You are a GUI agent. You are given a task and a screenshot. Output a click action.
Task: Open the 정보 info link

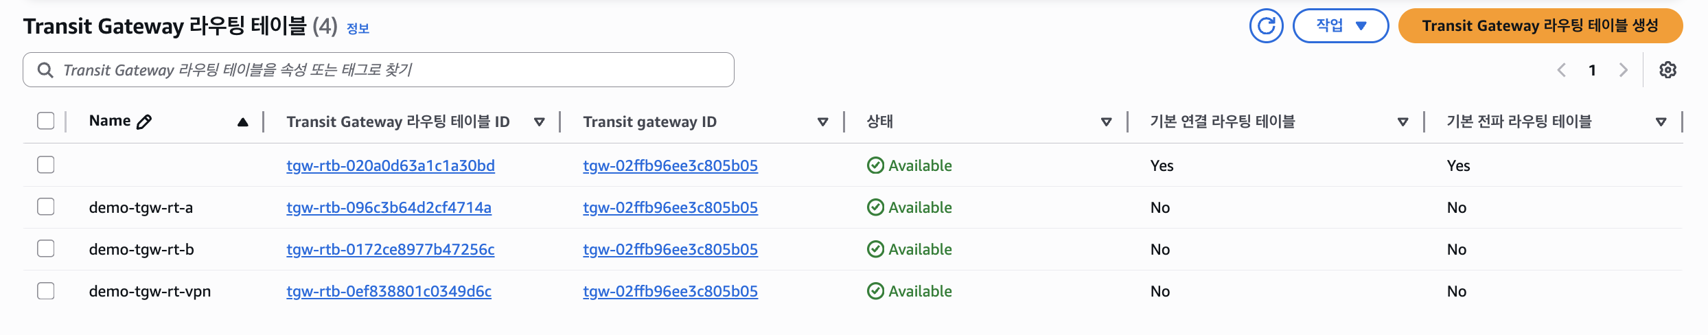point(358,28)
